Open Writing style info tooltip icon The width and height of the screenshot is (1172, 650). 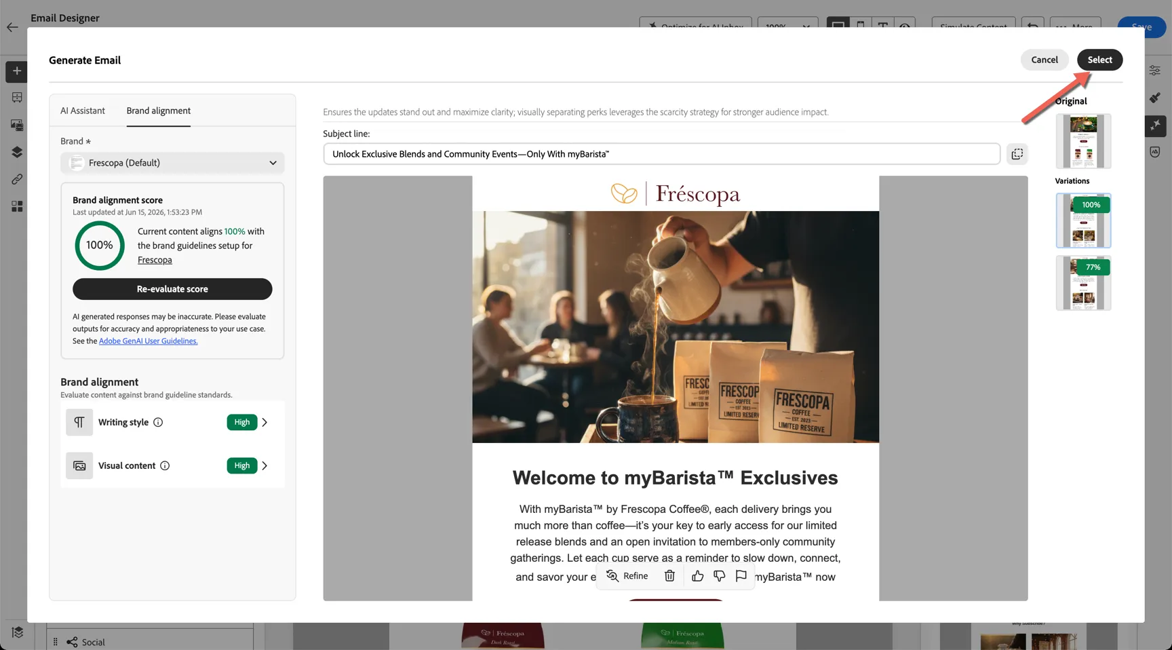(158, 422)
